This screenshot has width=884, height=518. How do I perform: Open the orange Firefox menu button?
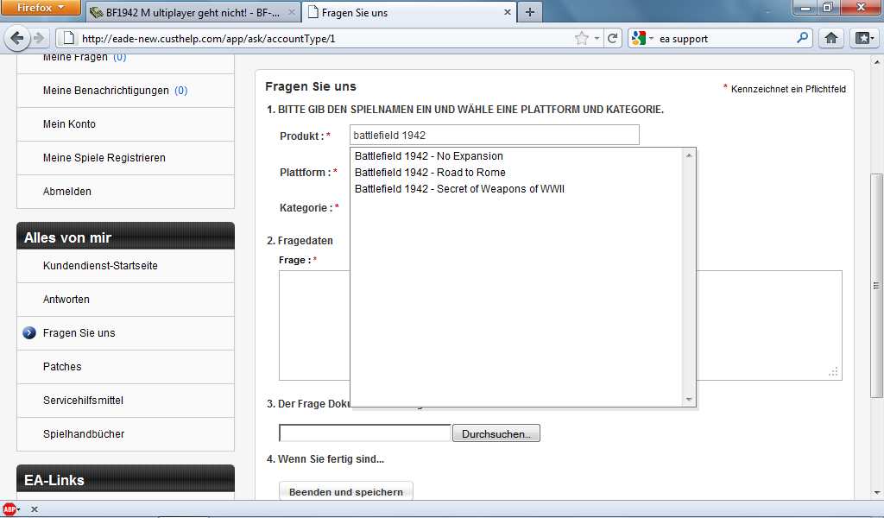(41, 8)
